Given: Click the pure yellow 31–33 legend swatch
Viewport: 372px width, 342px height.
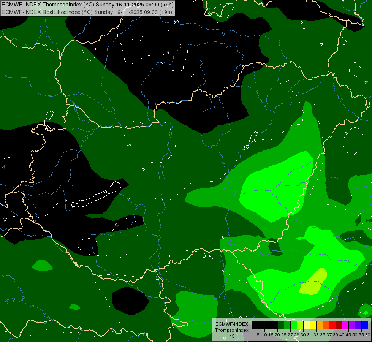Looking at the screenshot, I should (x=313, y=325).
